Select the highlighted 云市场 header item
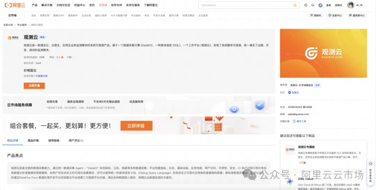 tap(103, 5)
